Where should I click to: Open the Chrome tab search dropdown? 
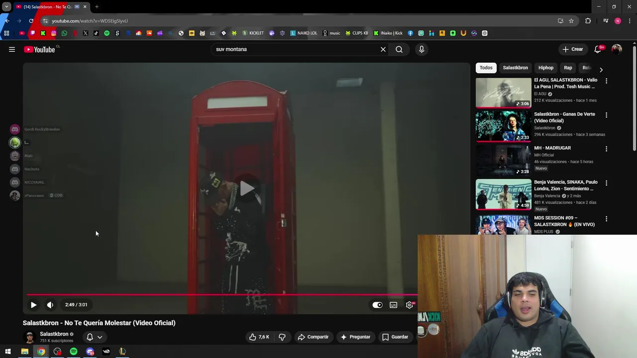point(6,7)
